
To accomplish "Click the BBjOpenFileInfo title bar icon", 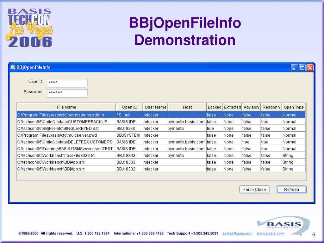I will [13, 67].
